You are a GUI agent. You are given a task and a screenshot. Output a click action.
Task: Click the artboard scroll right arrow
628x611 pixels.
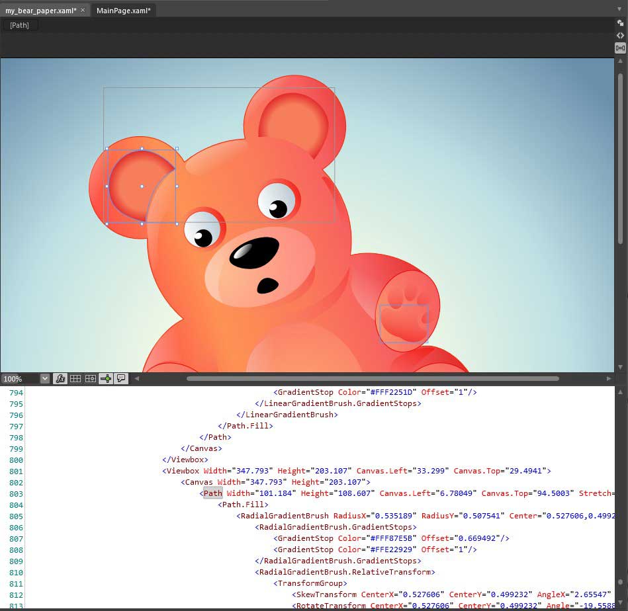[609, 378]
